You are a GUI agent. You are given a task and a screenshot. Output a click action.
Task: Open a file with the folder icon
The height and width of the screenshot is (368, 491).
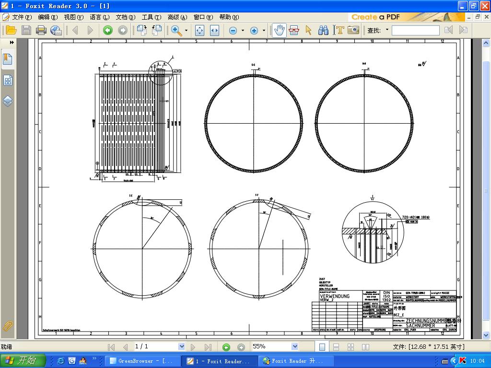tap(11, 30)
